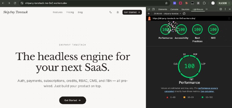Open the gray letter A extension
Viewport: 232px width, 108px height.
point(198,3)
